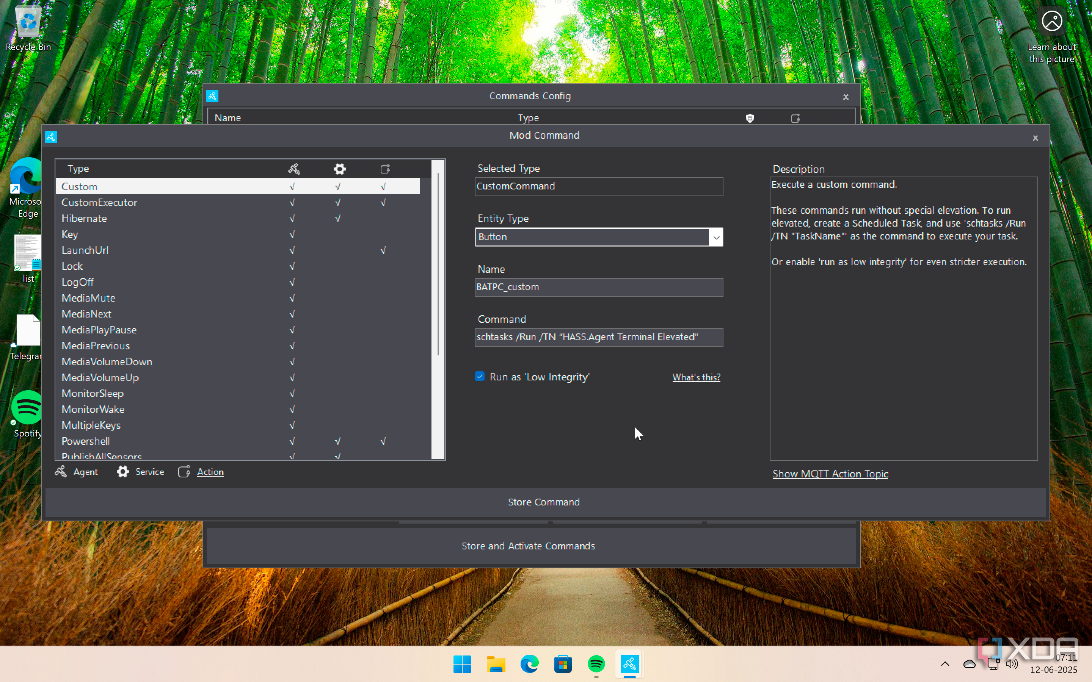Click into the Name input field

point(599,287)
